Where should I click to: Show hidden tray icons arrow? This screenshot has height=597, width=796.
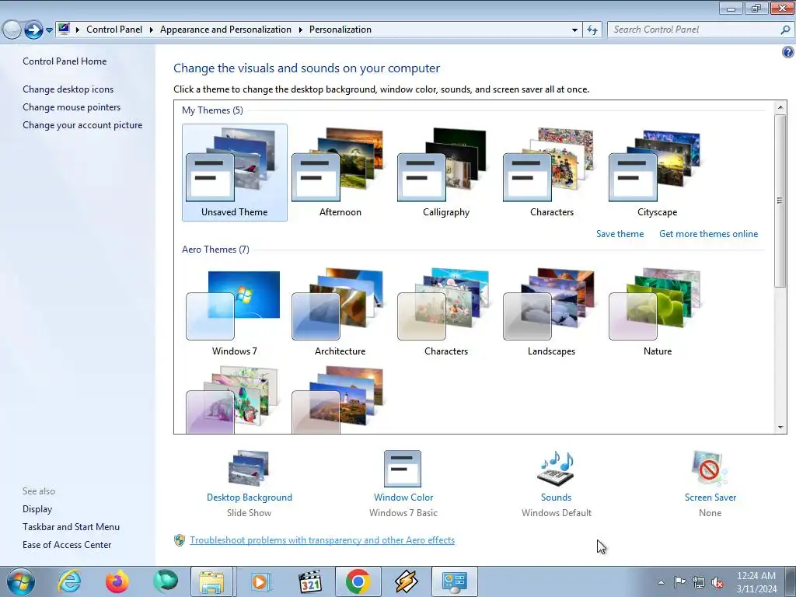click(x=661, y=582)
